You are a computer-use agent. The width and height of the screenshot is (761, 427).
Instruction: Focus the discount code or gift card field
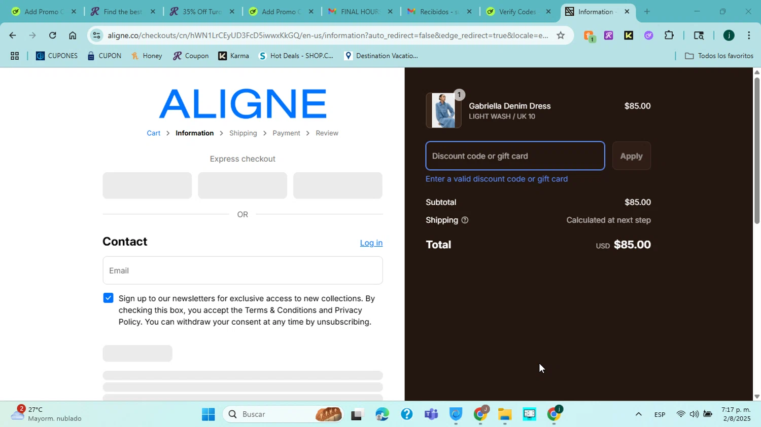(x=515, y=156)
